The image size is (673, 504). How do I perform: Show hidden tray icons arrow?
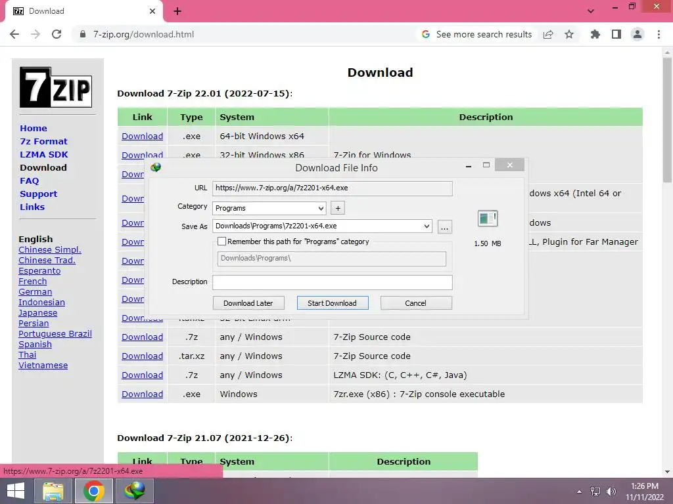[x=580, y=492]
